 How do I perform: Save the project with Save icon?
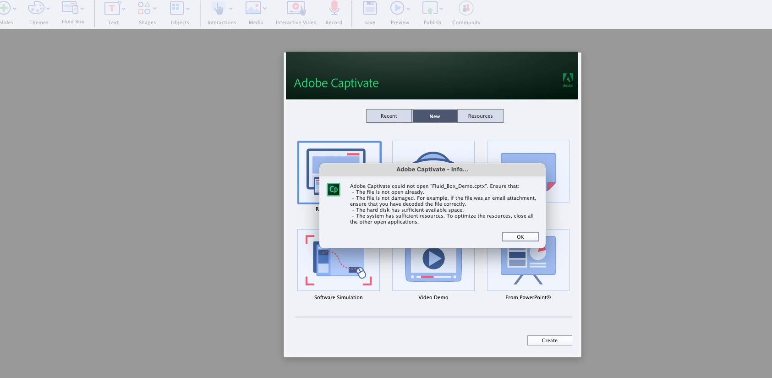click(x=370, y=8)
